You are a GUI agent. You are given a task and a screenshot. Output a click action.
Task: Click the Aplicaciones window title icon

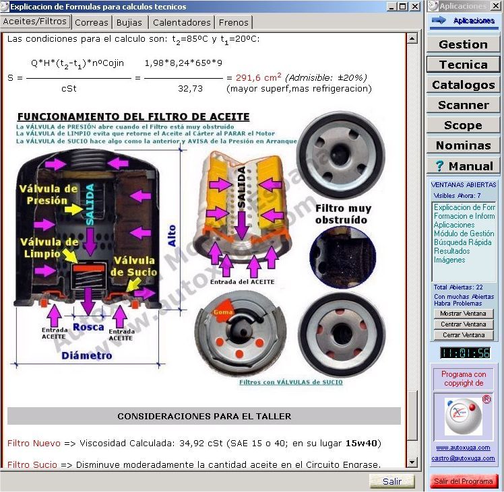pos(433,6)
